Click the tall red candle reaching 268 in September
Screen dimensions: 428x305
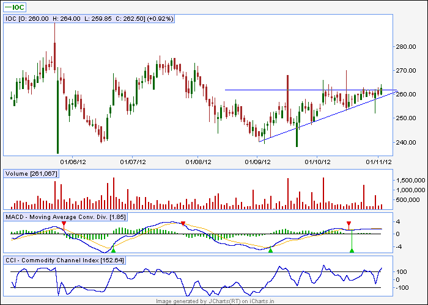pos(287,99)
